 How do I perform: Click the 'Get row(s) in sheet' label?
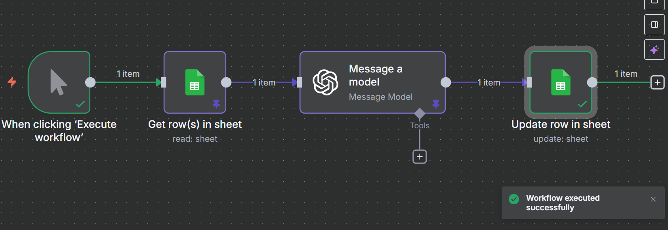[x=195, y=124]
